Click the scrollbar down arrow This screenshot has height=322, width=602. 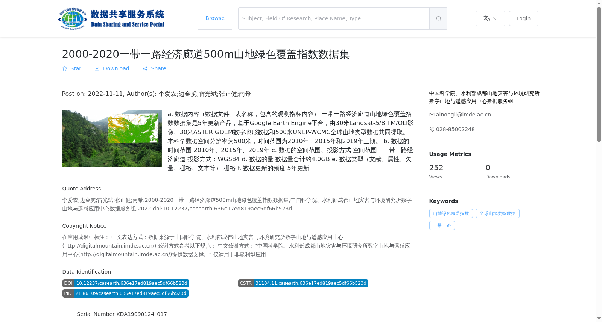click(x=599, y=319)
